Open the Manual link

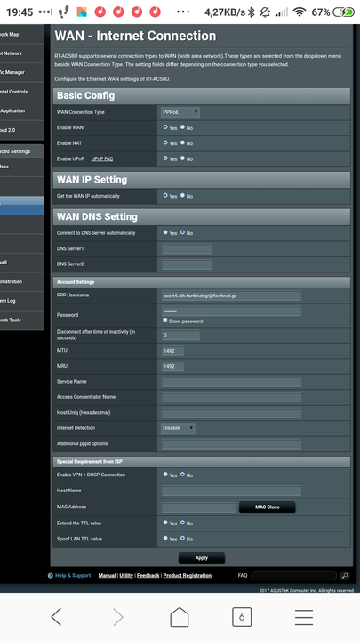[107, 576]
